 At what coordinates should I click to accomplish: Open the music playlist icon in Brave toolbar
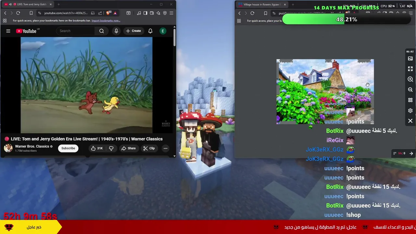click(139, 13)
